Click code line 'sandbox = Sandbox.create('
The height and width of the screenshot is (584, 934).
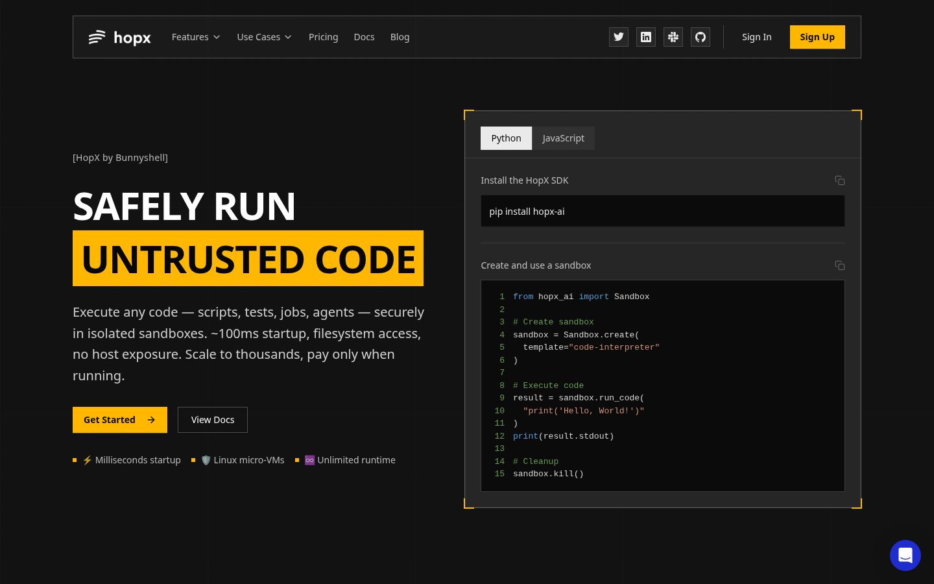pyautogui.click(x=576, y=335)
